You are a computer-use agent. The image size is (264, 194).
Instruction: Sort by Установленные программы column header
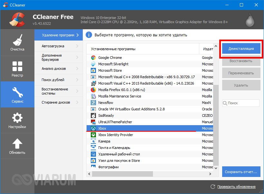(143, 49)
